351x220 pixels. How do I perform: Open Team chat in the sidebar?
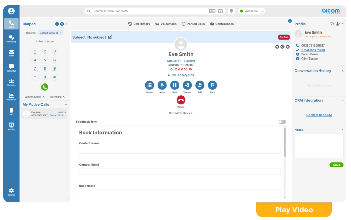pos(11,68)
